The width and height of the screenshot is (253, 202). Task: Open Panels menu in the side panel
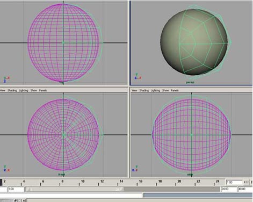tap(175, 90)
